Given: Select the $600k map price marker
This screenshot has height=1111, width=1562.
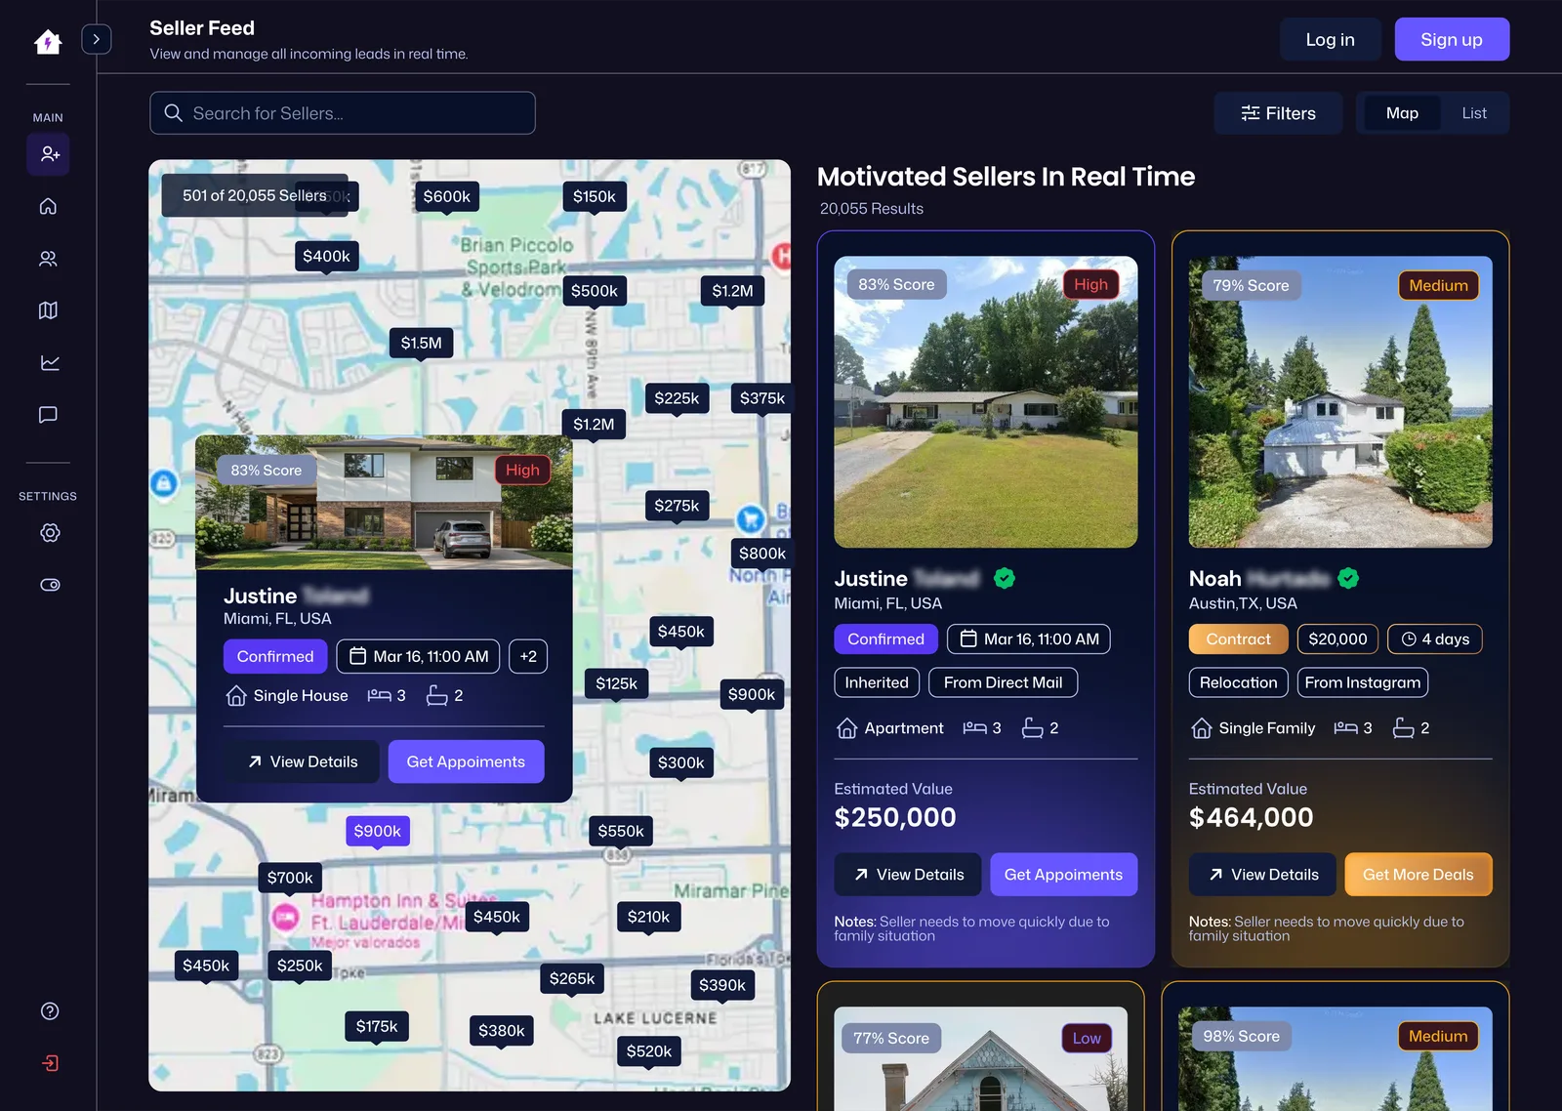Looking at the screenshot, I should tap(447, 197).
